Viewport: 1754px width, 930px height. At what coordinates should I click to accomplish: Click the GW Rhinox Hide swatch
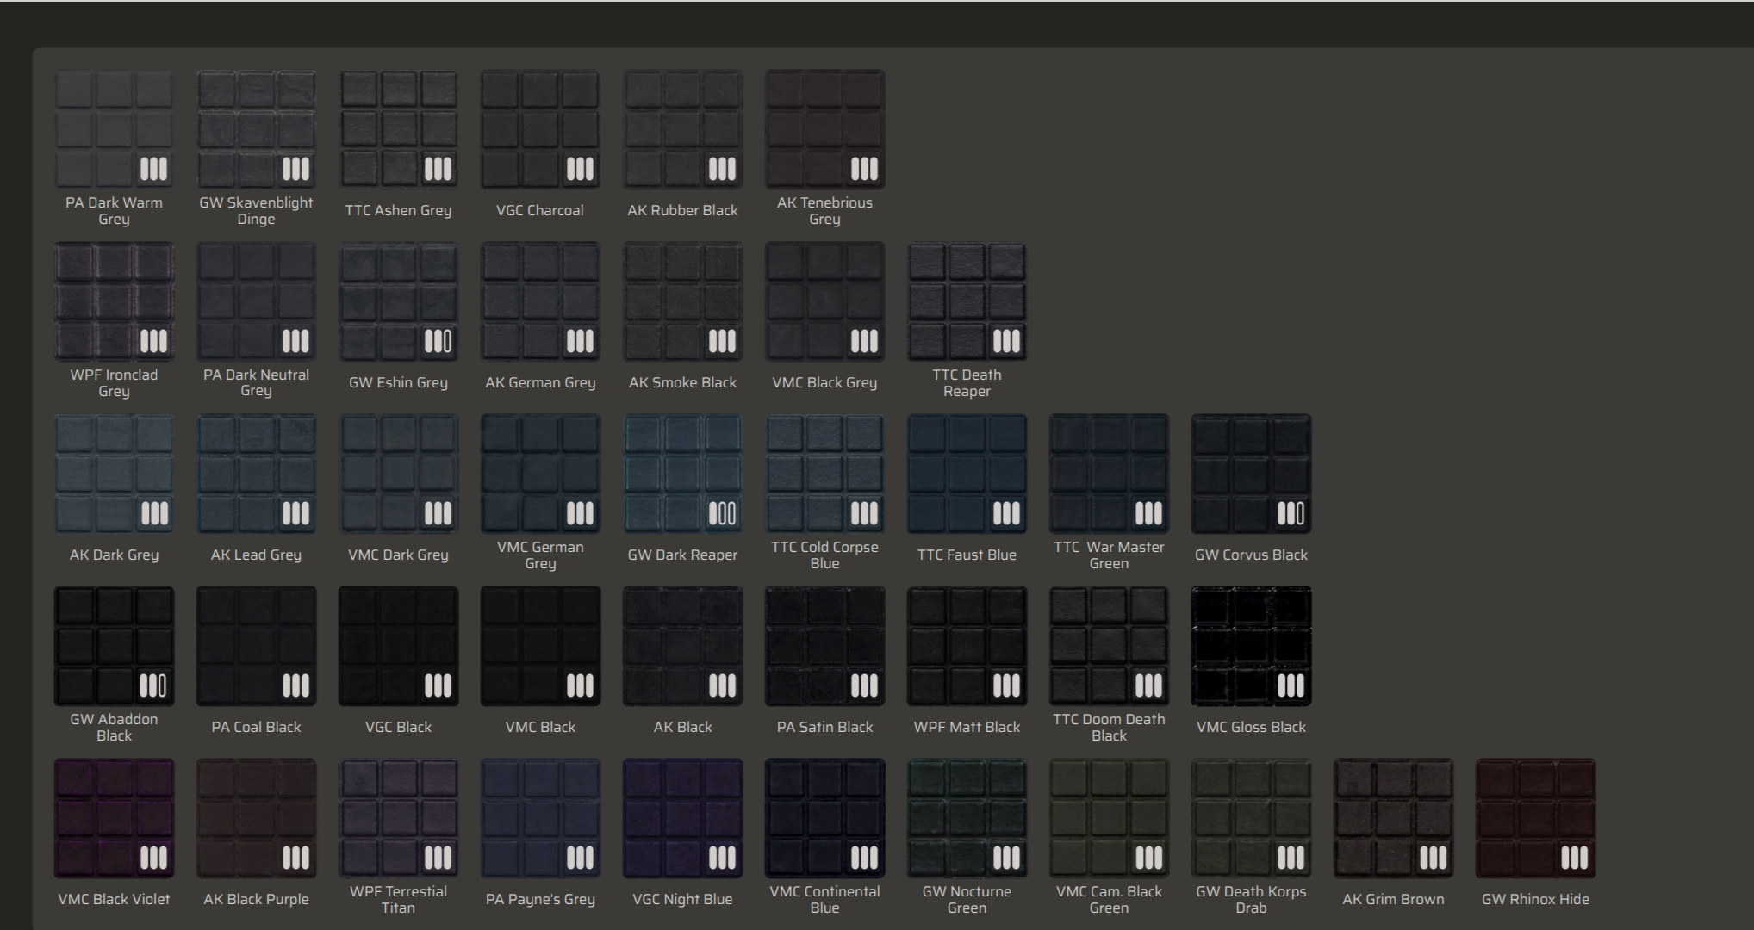pyautogui.click(x=1535, y=818)
